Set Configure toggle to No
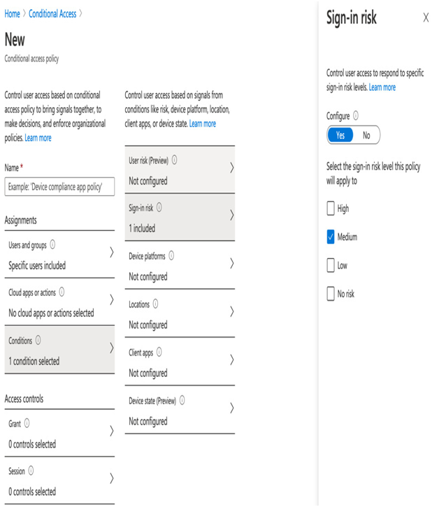Viewport: 439px width, 507px height. [366, 135]
